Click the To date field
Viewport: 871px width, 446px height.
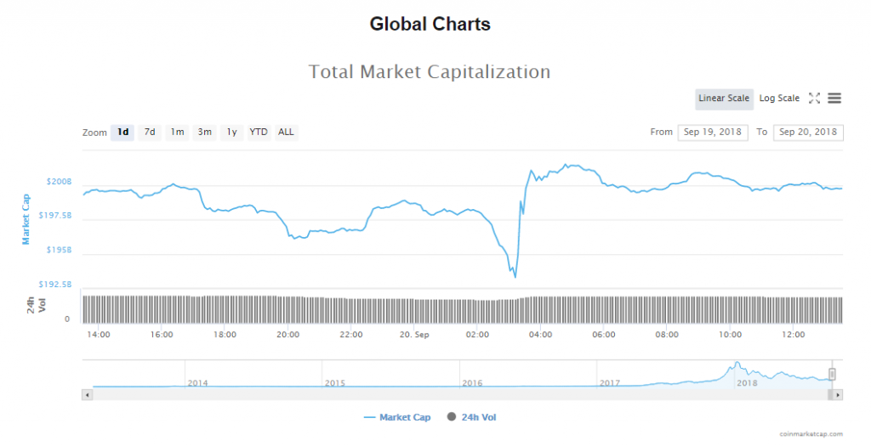pyautogui.click(x=807, y=133)
